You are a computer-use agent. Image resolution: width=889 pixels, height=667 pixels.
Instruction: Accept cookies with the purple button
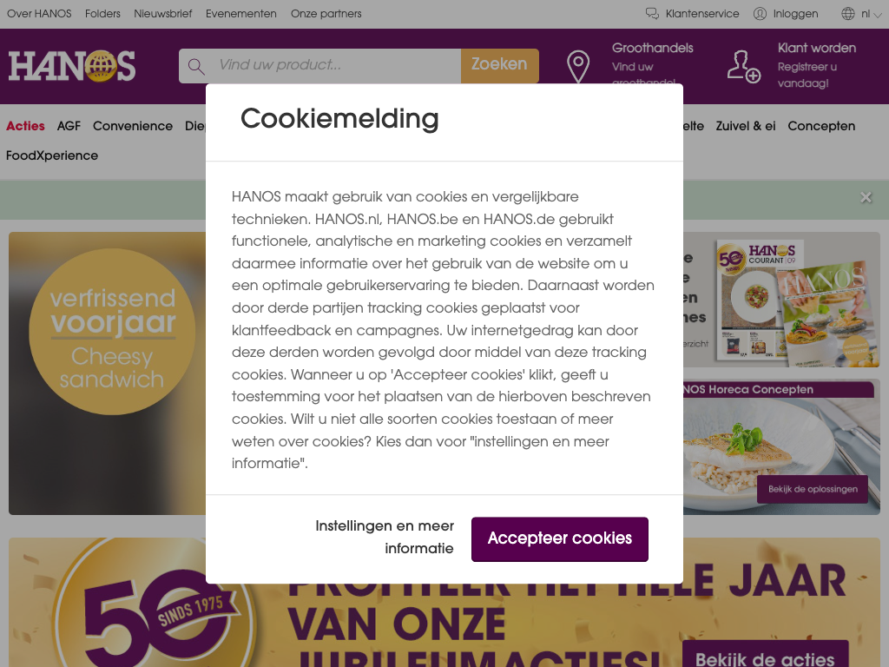point(560,538)
